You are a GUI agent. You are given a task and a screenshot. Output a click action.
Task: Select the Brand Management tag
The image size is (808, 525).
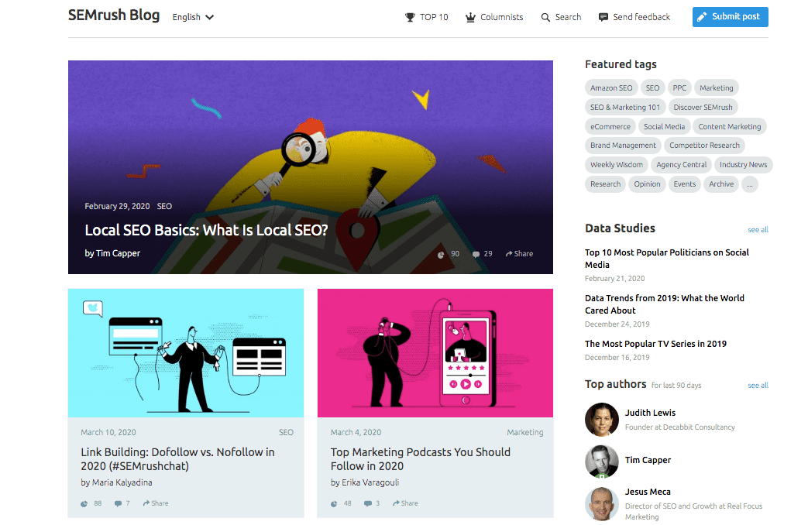pos(623,146)
